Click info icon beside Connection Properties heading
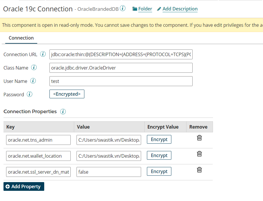The width and height of the screenshot is (263, 201). (63, 111)
